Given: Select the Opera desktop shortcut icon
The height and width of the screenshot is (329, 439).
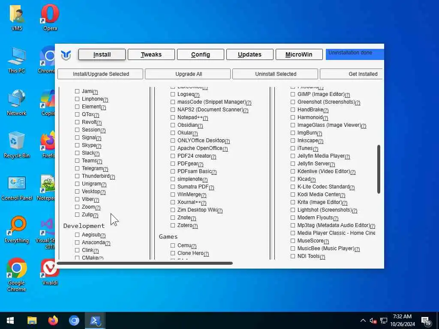Looking at the screenshot, I should [50, 17].
